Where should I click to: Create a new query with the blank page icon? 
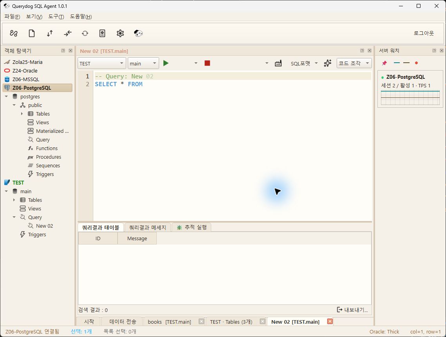point(32,33)
